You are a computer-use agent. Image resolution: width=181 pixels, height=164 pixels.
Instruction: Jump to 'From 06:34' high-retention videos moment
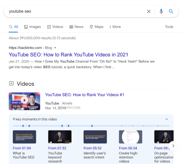(x=128, y=148)
